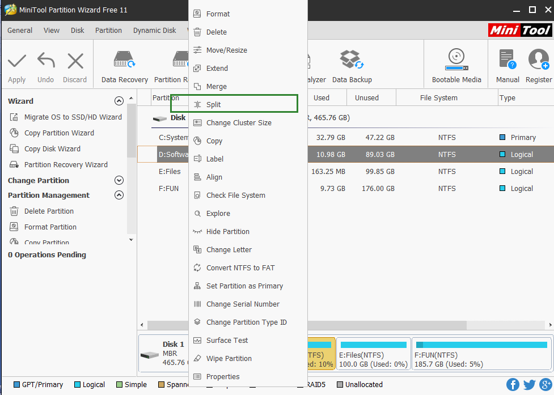Viewport: 554px width, 395px height.
Task: Choose Set Partition as Primary
Action: pyautogui.click(x=248, y=286)
